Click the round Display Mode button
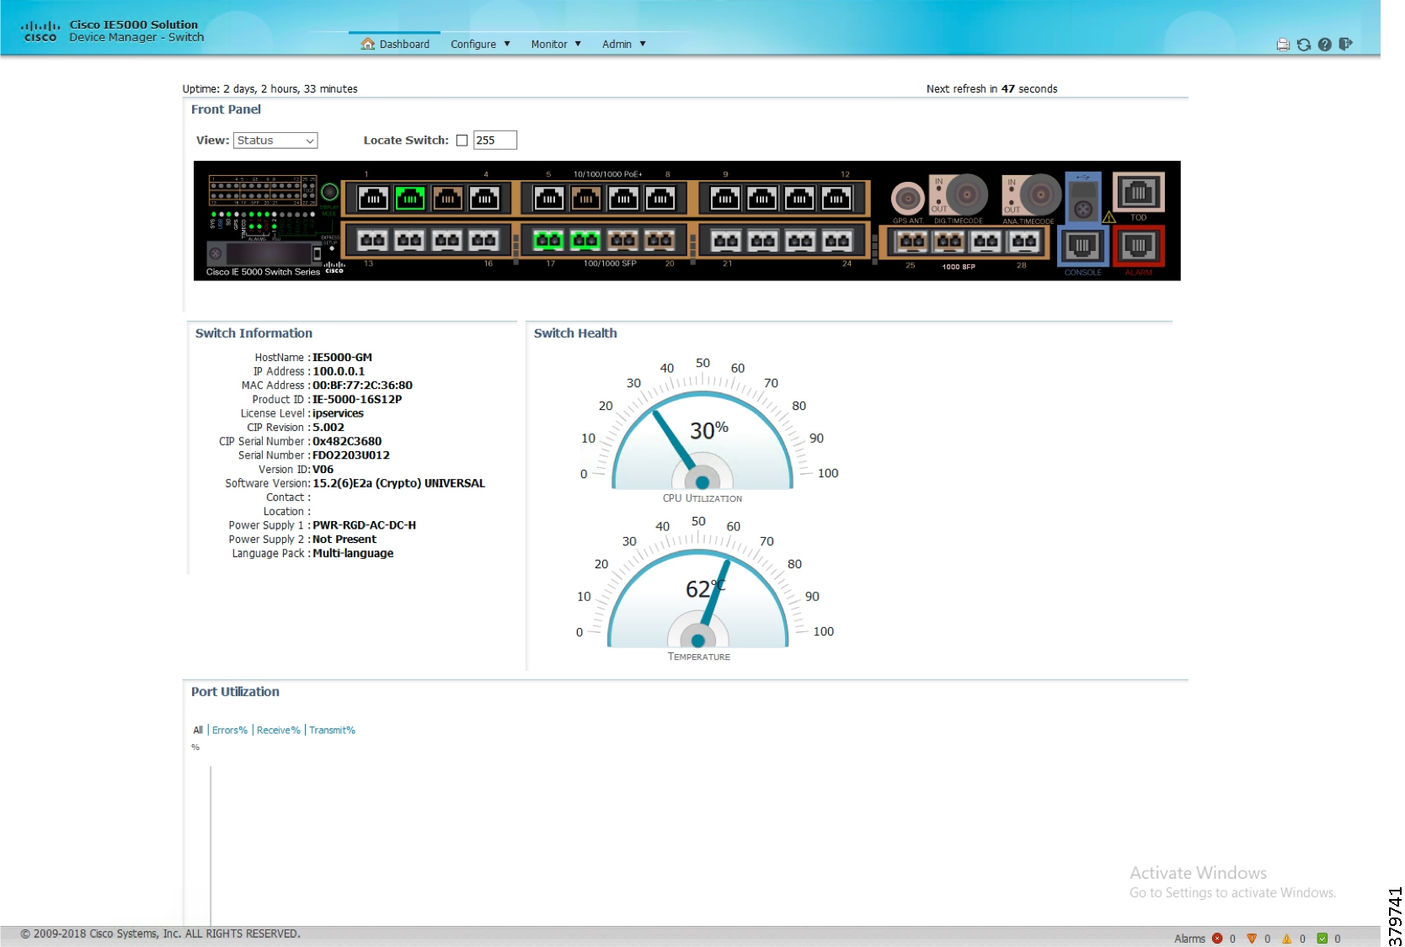This screenshot has height=947, width=1405. (329, 193)
